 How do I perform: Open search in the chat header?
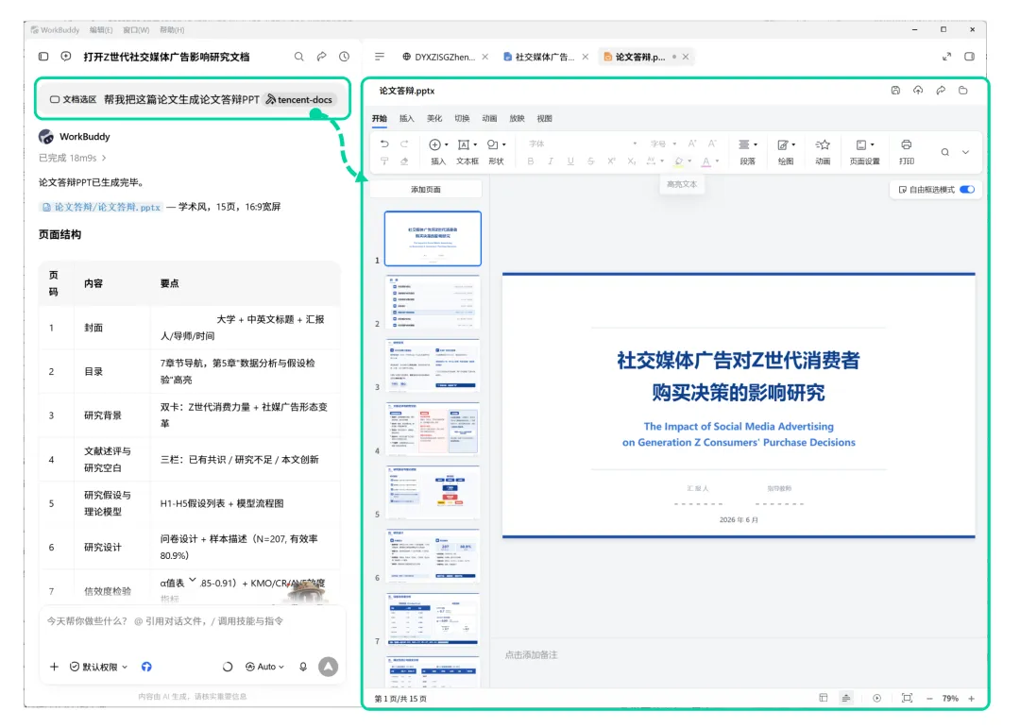(298, 57)
